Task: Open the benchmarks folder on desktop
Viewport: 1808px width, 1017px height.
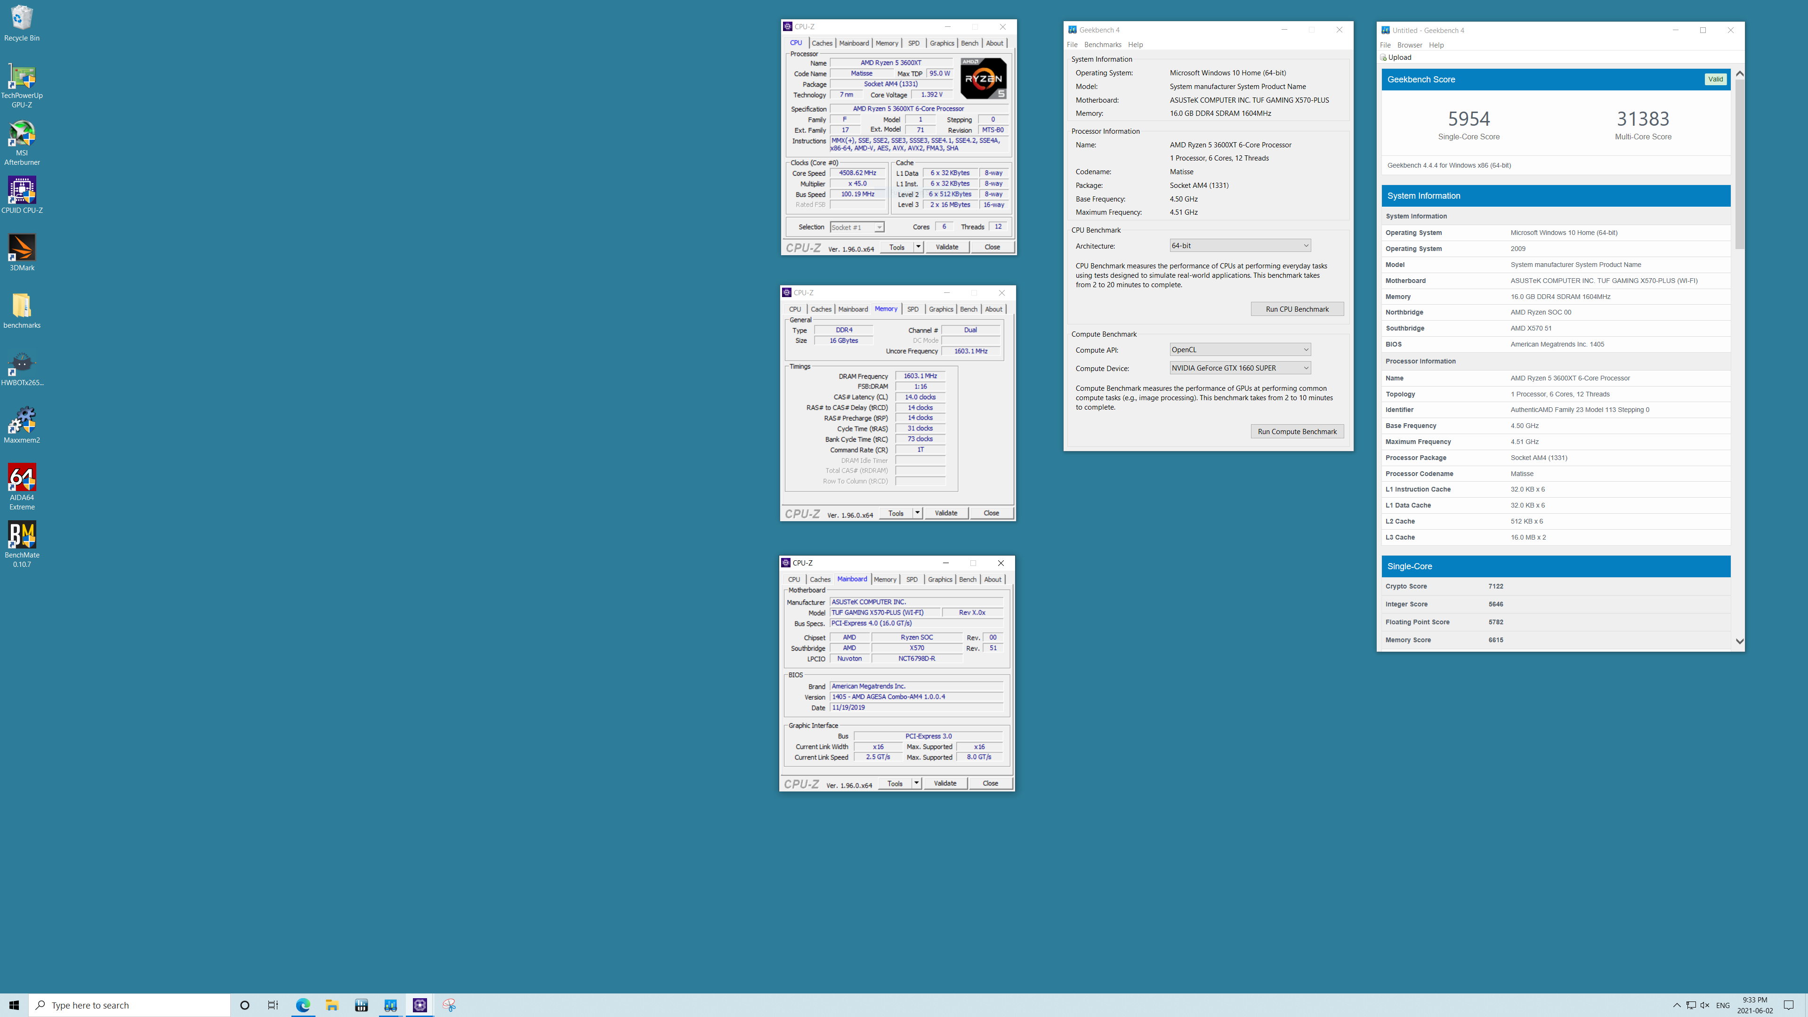Action: (22, 310)
